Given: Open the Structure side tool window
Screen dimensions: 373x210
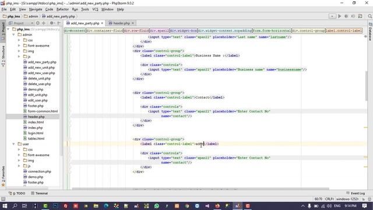Looking at the screenshot, I should coord(3,56).
